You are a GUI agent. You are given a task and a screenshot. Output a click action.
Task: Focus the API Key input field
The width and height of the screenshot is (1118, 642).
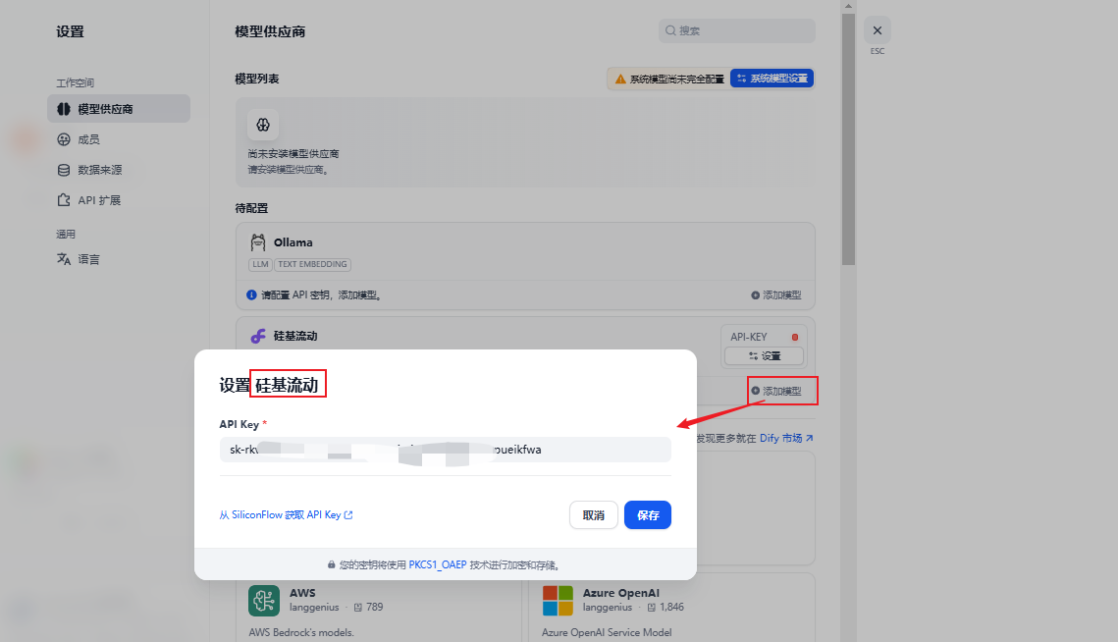pyautogui.click(x=446, y=450)
